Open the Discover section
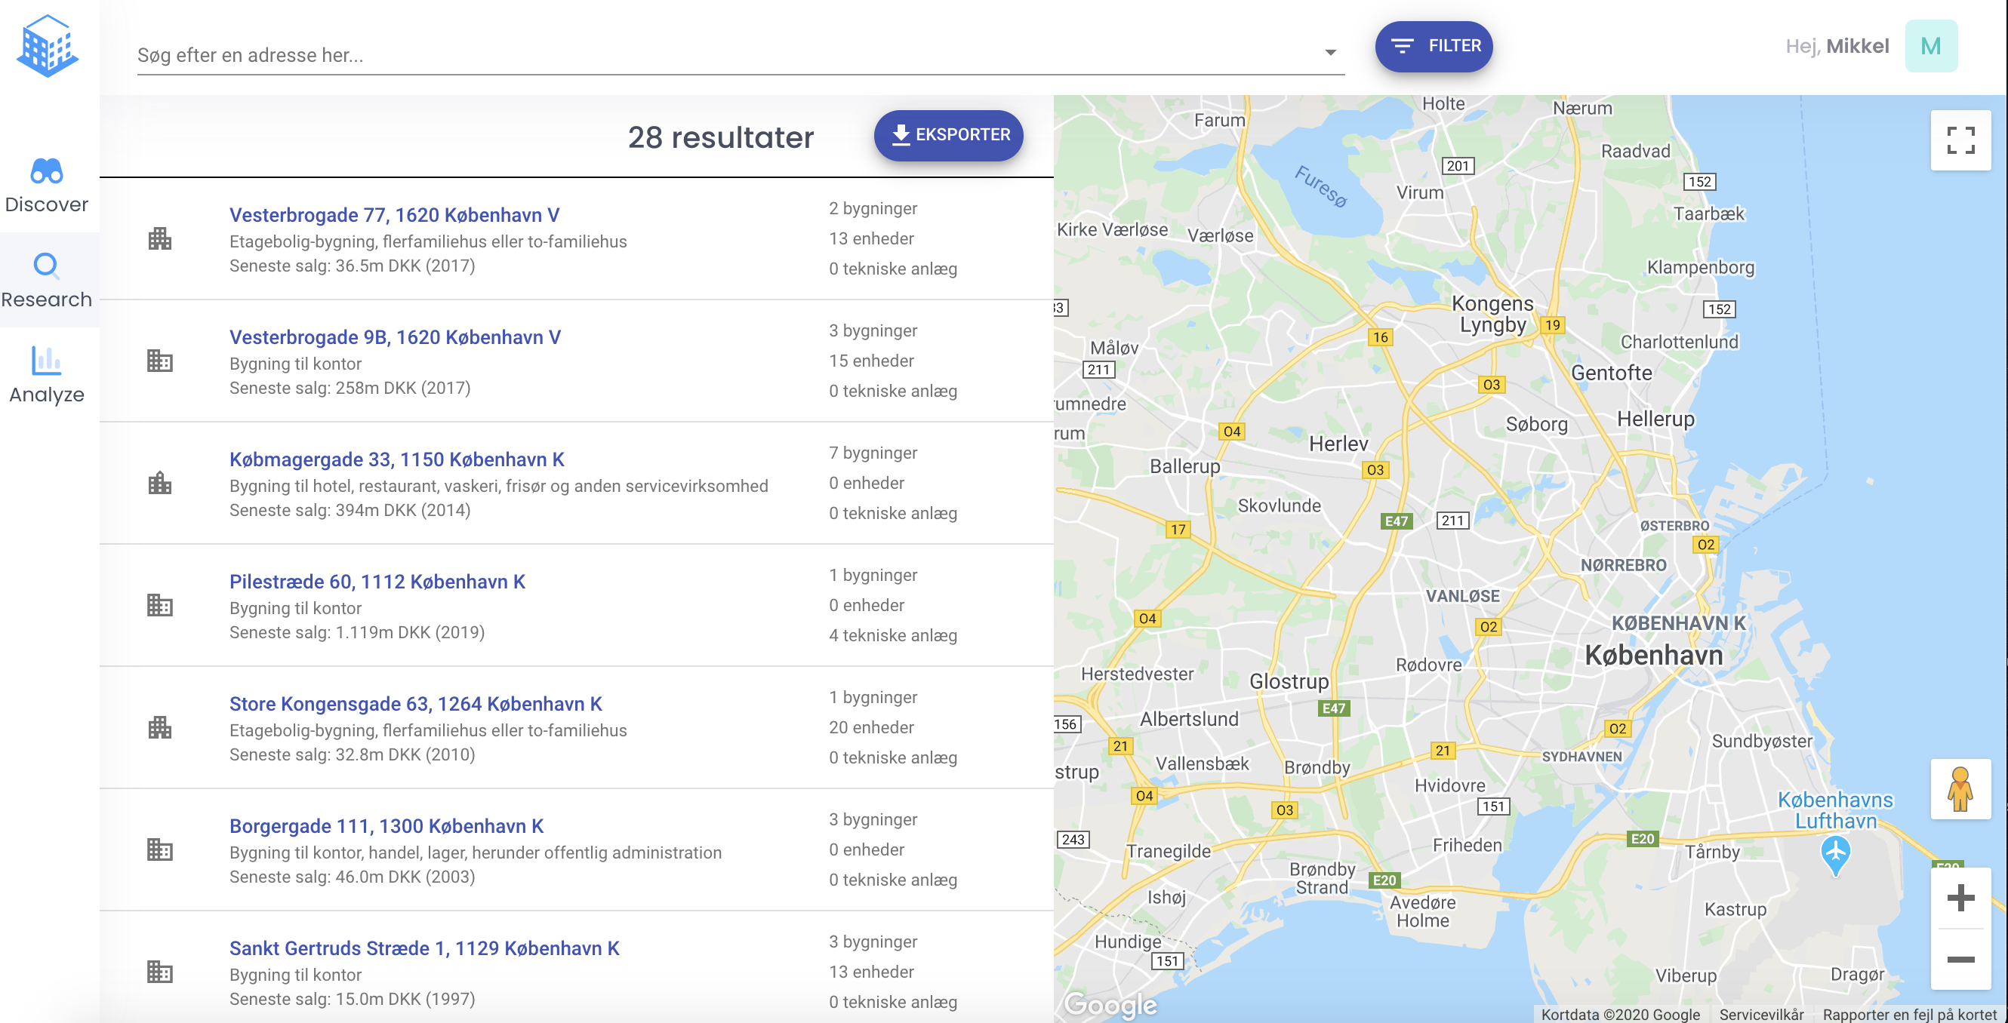Image resolution: width=2008 pixels, height=1023 pixels. pos(47,185)
